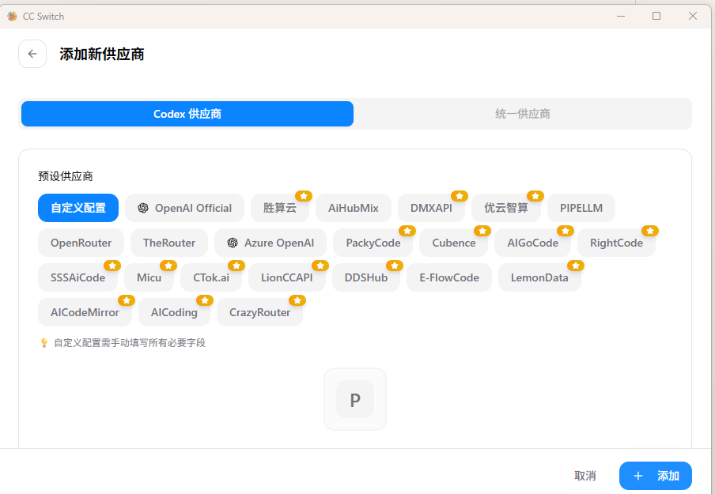Click the OpenAI logo on OpenAI Official
Screen dimensions: 715x494
point(143,208)
